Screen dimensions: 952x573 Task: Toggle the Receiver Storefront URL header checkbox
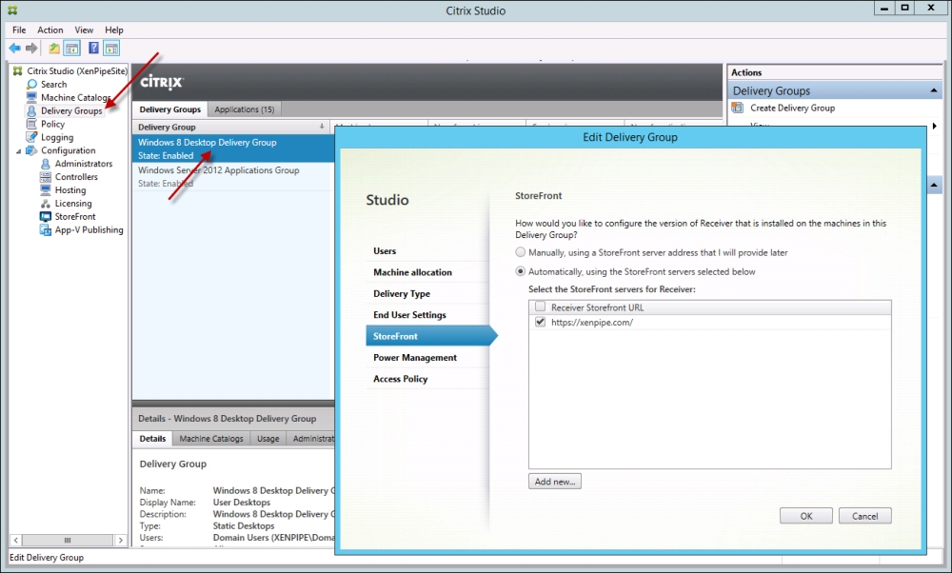[x=541, y=306]
